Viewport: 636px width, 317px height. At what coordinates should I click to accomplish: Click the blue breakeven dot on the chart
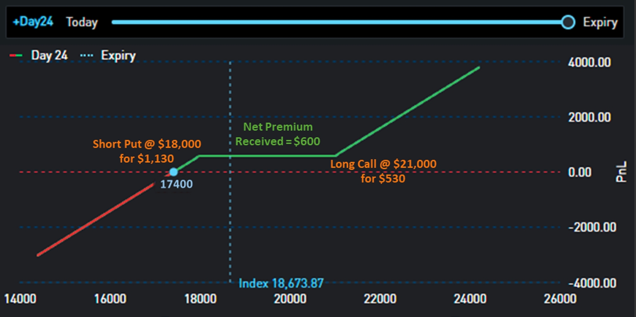tap(173, 172)
